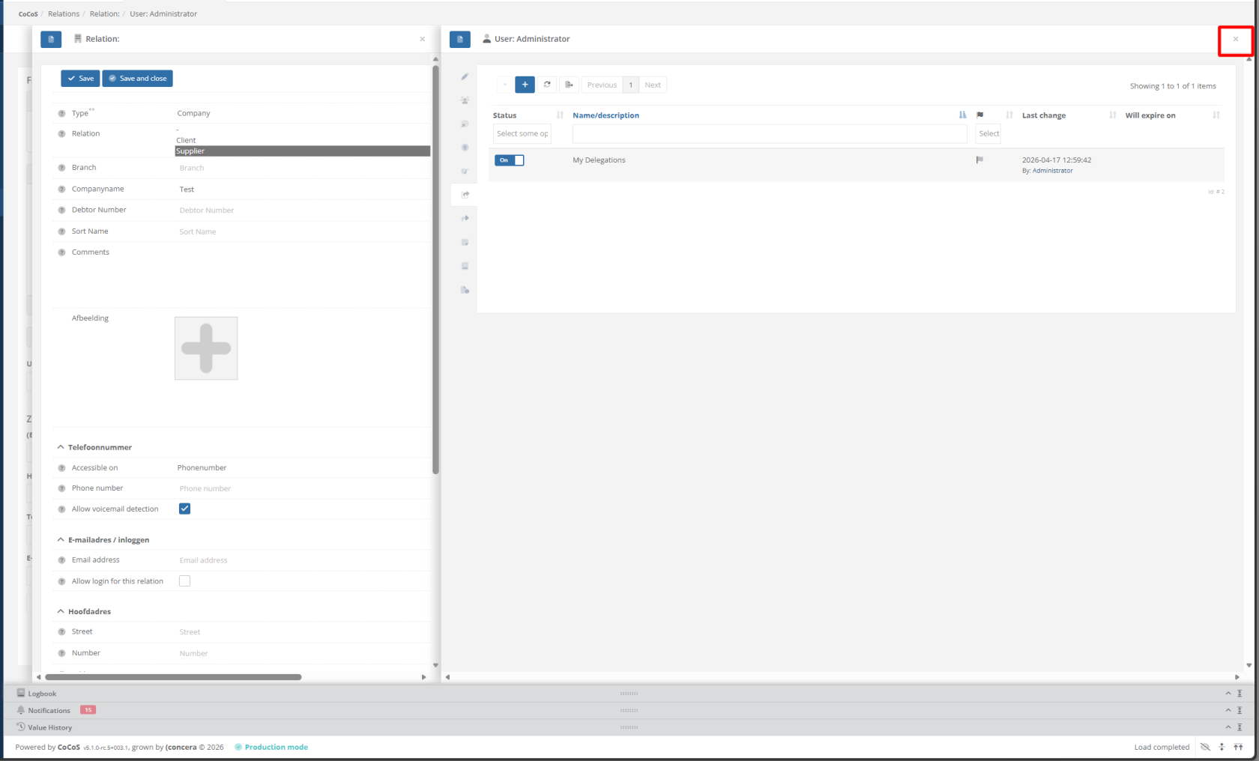Toggle the My Delegations On switch

pos(510,160)
